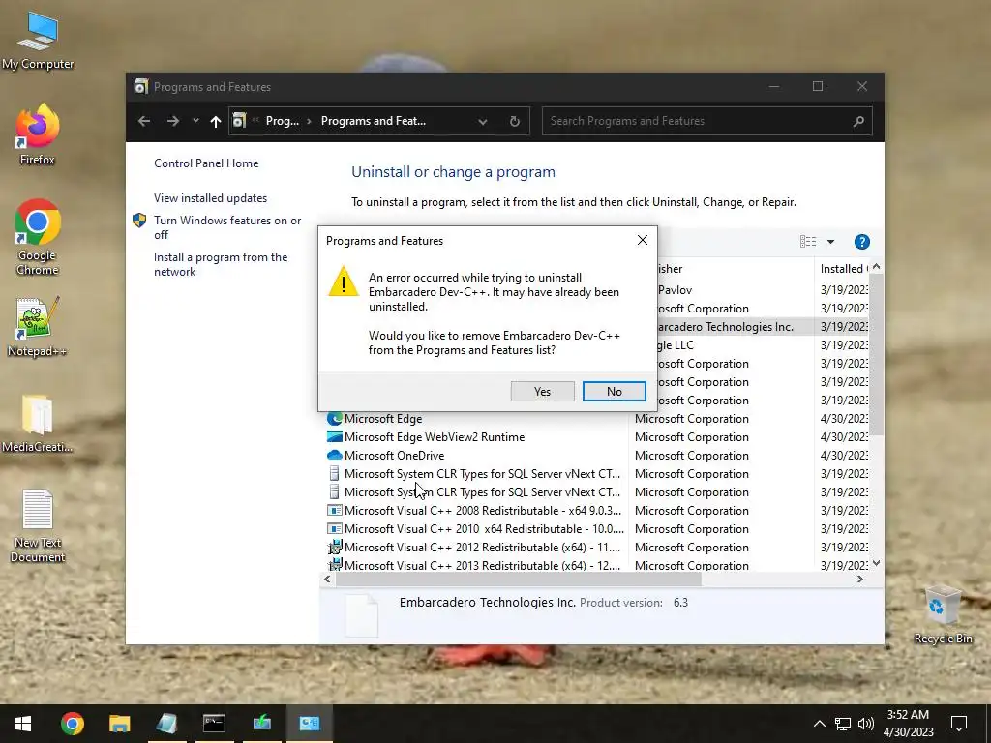
Task: Click the OneDrive cloud icon in list
Action: click(334, 455)
